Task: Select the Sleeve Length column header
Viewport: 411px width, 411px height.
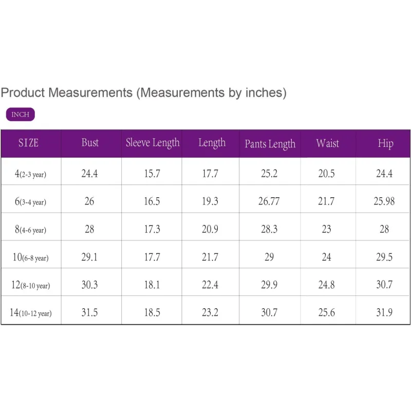Action: tap(153, 143)
